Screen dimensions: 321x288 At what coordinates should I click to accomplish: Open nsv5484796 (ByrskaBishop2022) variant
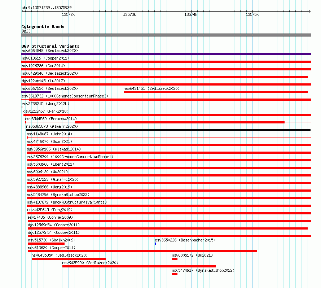point(58,195)
